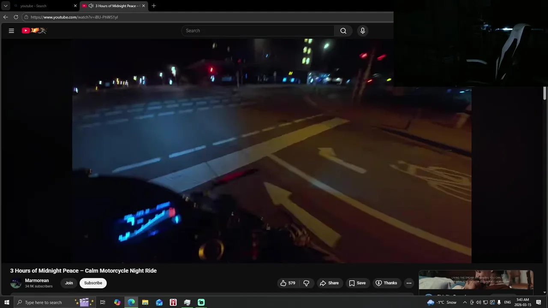The height and width of the screenshot is (308, 548).
Task: Open the Marmorean channel name link
Action: tap(37, 281)
